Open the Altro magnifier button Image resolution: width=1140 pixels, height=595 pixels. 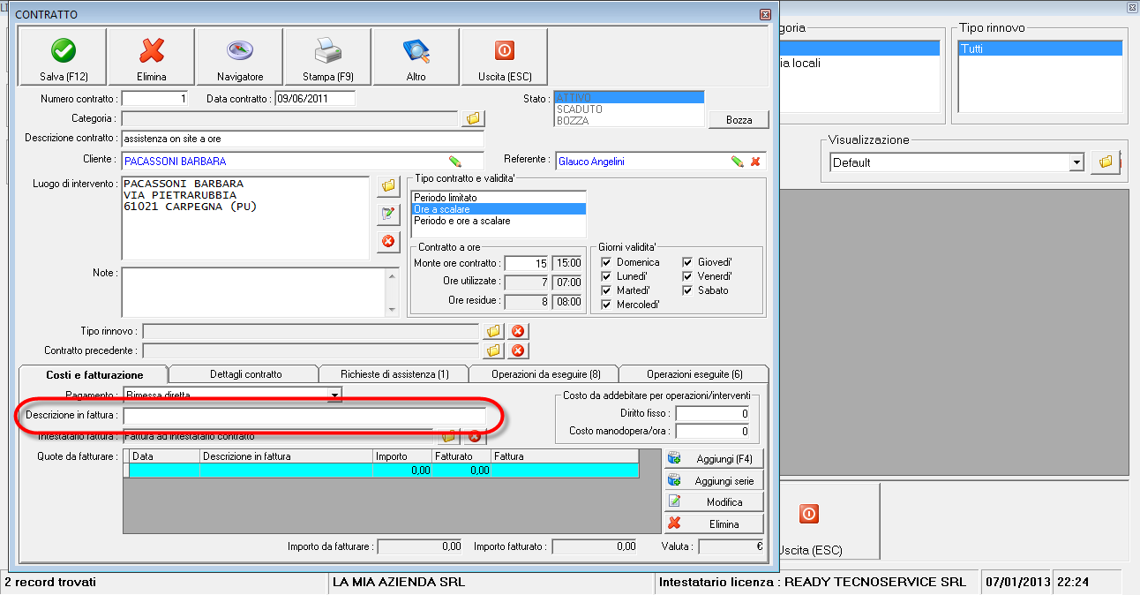[416, 56]
